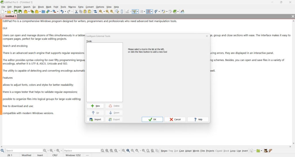The width and height of the screenshot is (295, 157).
Task: Click the Import button in the dialog
Action: pyautogui.click(x=95, y=119)
